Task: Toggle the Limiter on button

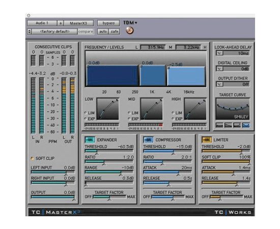Action: coord(207,140)
